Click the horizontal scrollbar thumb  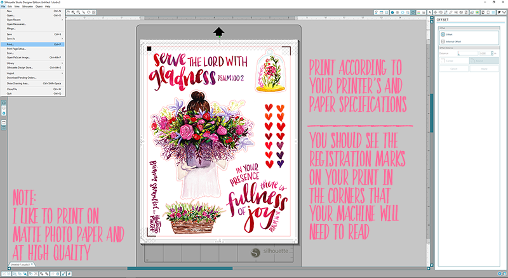click(x=180, y=268)
